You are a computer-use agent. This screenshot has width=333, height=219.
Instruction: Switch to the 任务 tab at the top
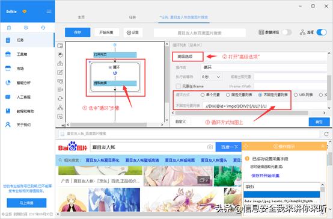tap(132, 17)
